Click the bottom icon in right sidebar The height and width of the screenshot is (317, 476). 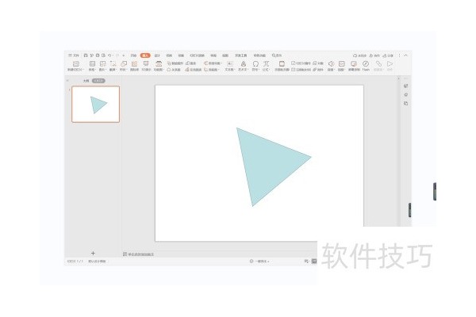pos(406,104)
